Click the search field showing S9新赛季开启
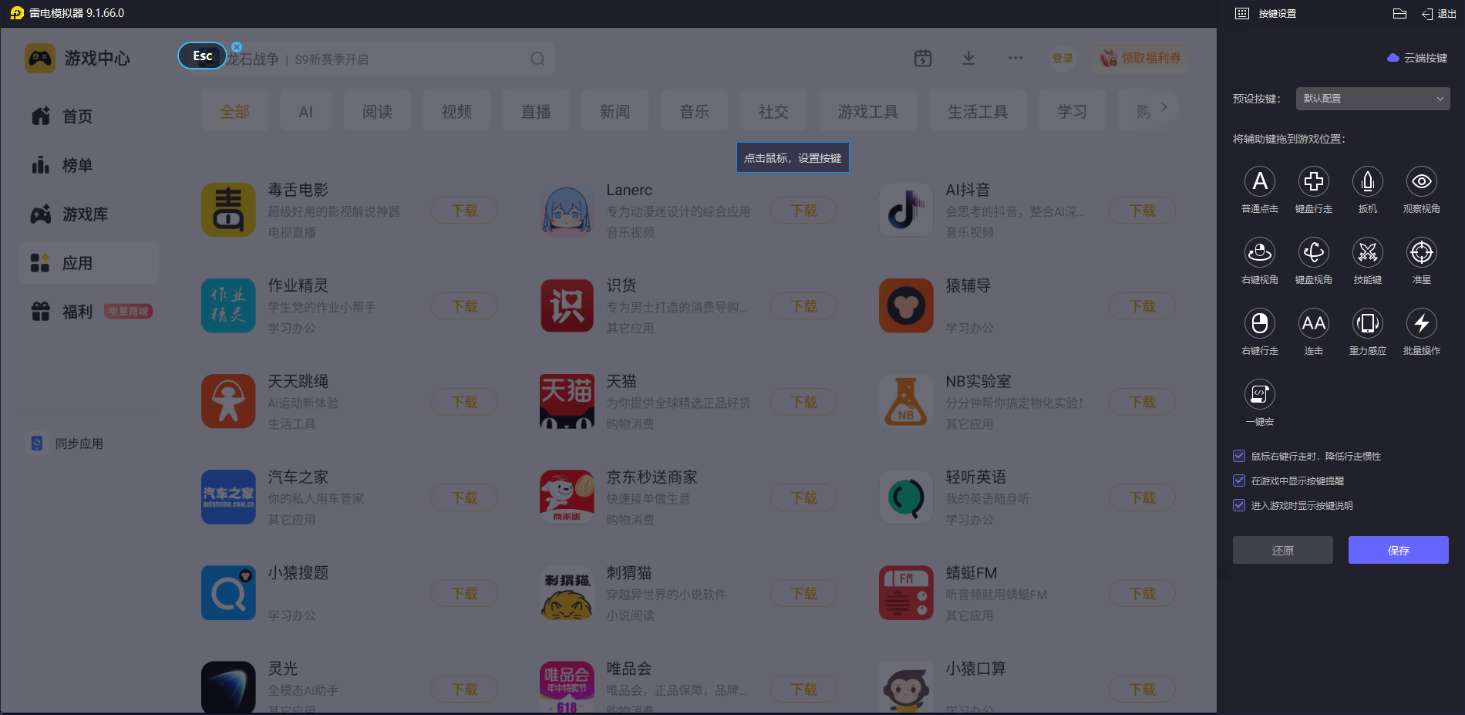The image size is (1465, 715). coord(367,59)
